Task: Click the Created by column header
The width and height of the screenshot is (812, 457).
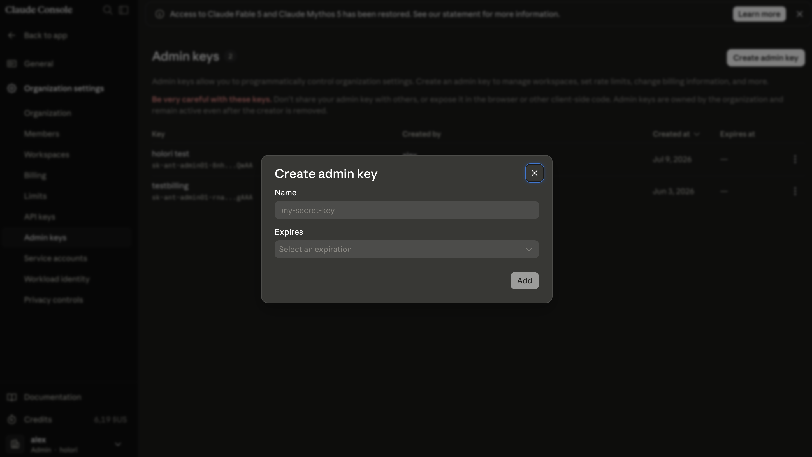Action: coord(421,134)
